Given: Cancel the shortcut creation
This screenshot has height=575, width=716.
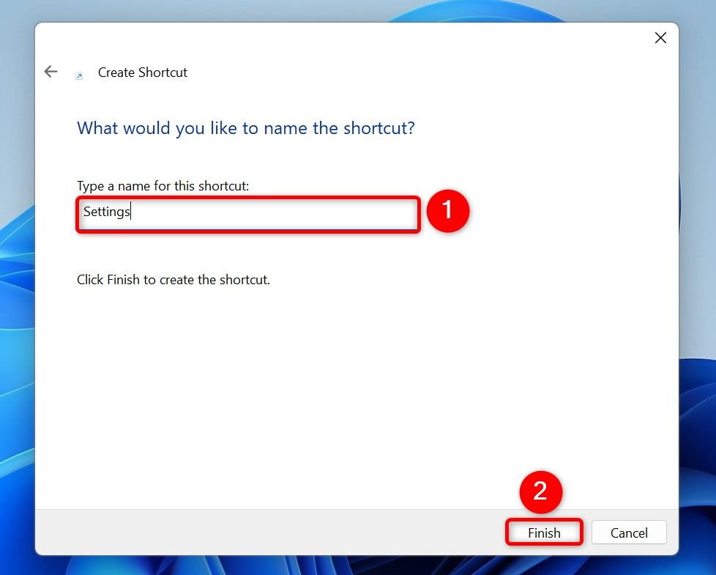Looking at the screenshot, I should [629, 533].
